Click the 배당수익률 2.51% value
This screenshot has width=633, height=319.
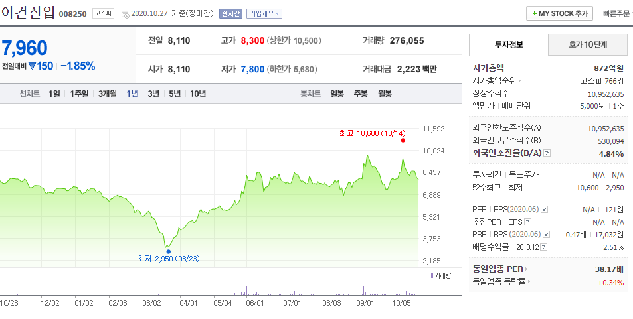point(613,247)
